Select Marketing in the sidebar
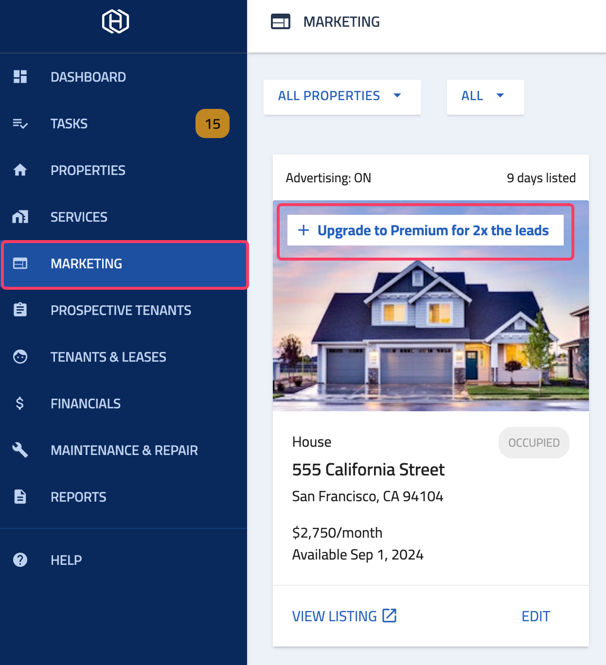This screenshot has height=665, width=606. point(125,264)
